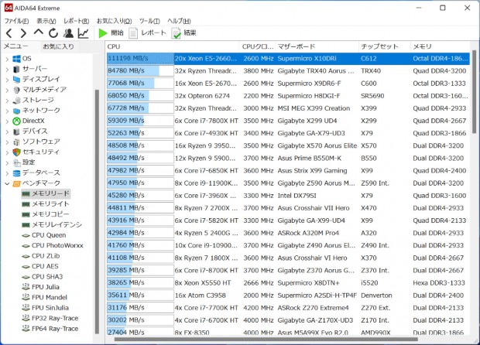Click the back navigation arrow

[9, 33]
